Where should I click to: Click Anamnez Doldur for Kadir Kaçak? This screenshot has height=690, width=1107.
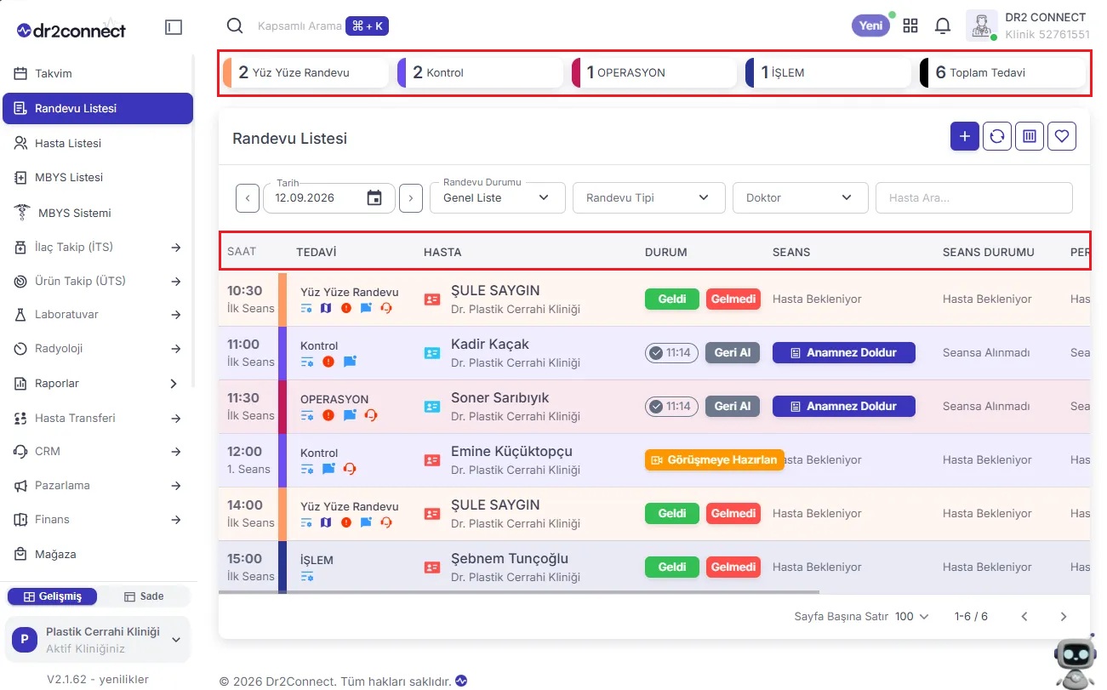(x=844, y=353)
